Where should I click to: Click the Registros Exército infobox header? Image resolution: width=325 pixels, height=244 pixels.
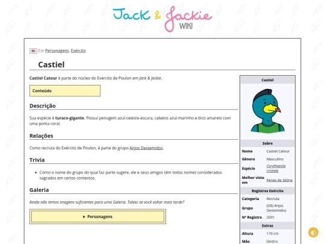click(x=267, y=191)
